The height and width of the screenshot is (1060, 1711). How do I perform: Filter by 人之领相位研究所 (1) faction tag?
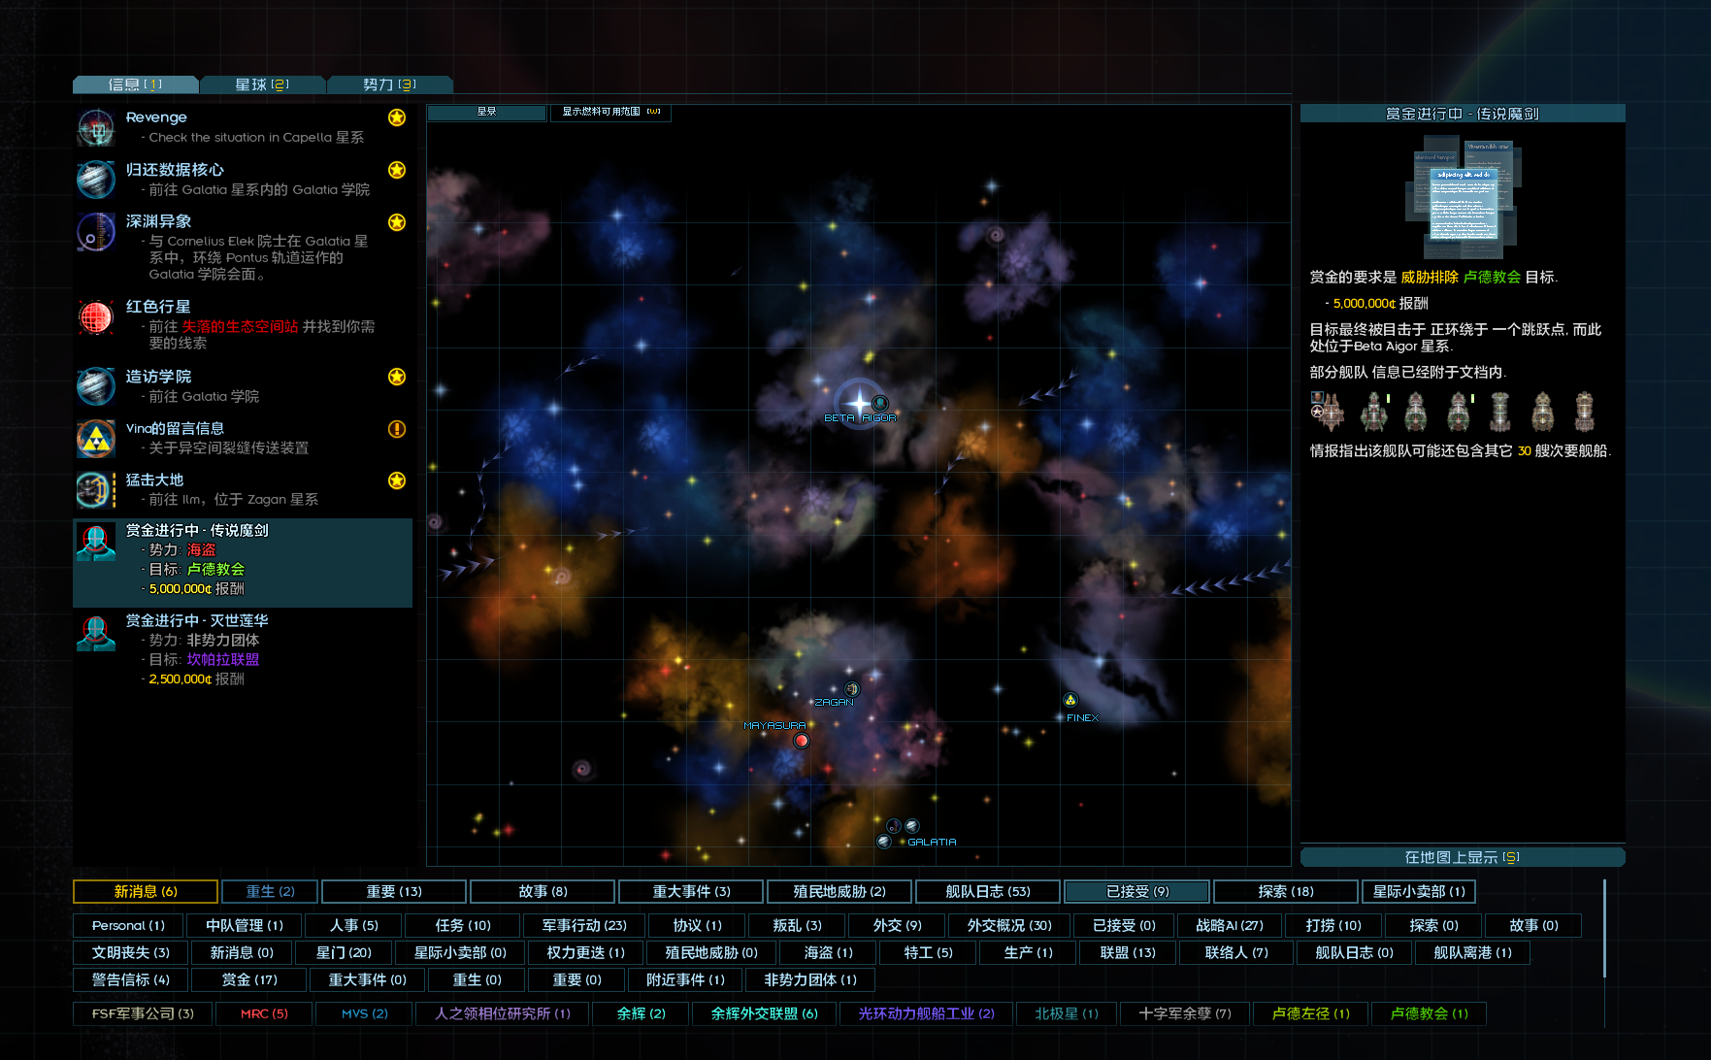[x=503, y=1013]
